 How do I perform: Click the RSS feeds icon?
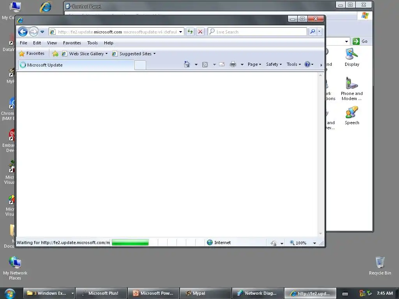[205, 65]
